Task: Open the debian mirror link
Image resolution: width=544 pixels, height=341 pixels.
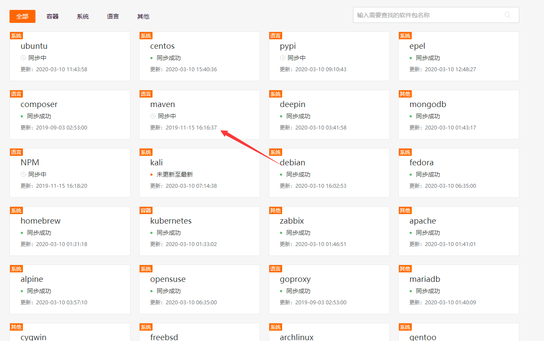Action: pyautogui.click(x=293, y=163)
